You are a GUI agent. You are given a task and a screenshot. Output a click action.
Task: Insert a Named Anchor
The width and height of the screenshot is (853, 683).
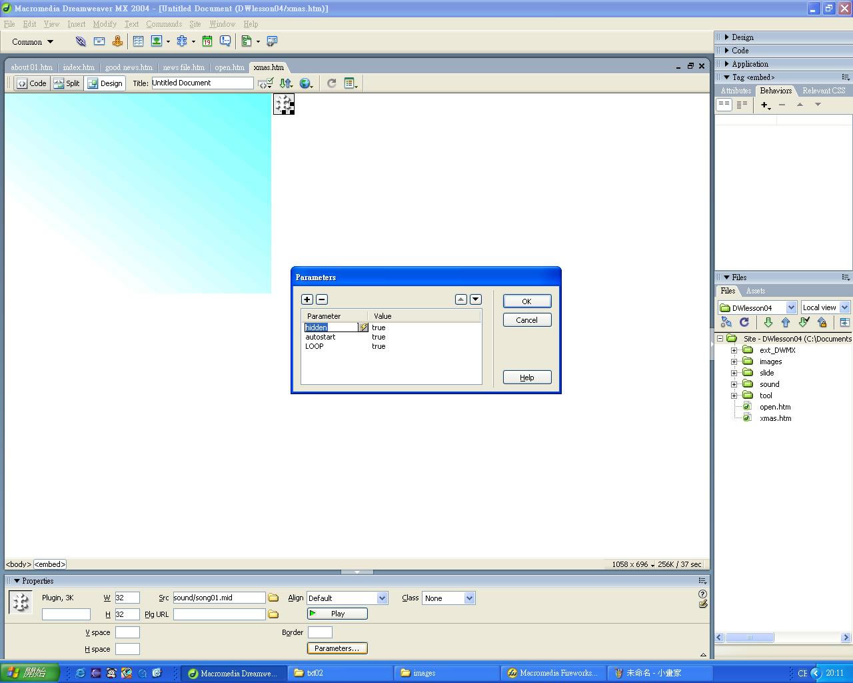(x=118, y=41)
